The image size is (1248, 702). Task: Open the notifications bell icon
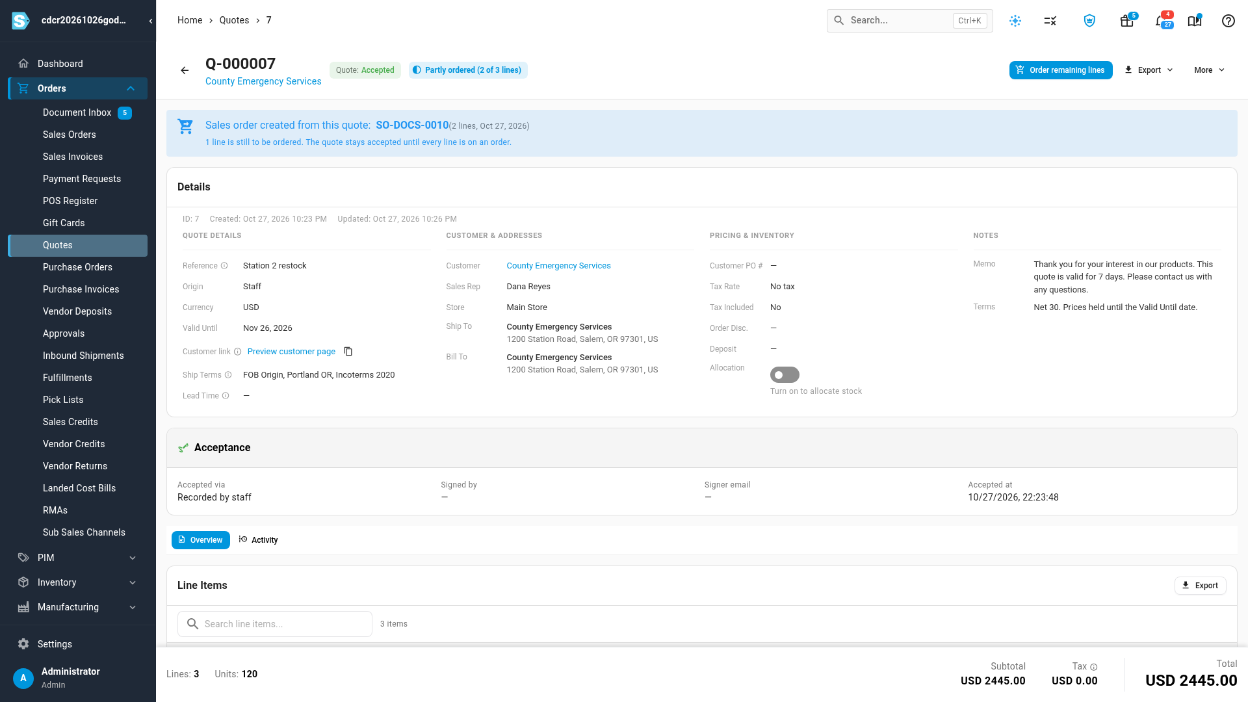tap(1161, 21)
